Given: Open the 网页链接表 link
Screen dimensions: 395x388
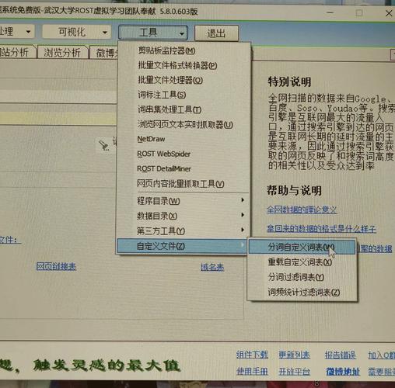Looking at the screenshot, I should [x=56, y=266].
